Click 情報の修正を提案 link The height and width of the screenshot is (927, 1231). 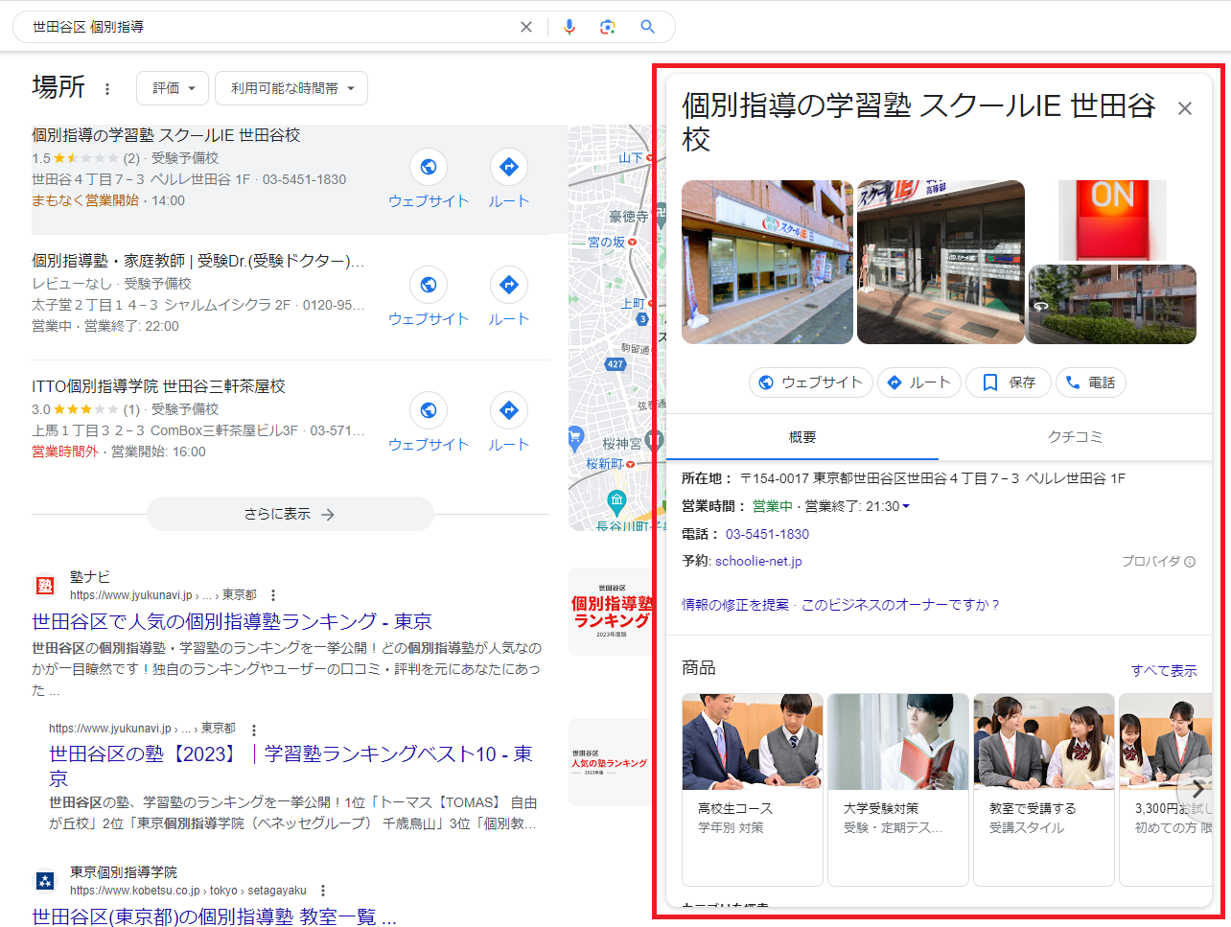pos(735,605)
